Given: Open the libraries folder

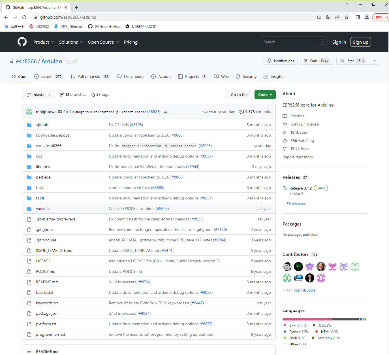Looking at the screenshot, I should 43,167.
